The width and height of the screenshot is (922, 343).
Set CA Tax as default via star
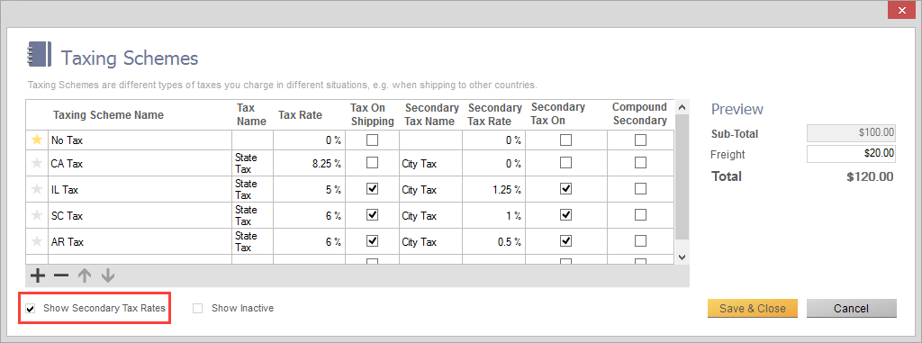[37, 164]
